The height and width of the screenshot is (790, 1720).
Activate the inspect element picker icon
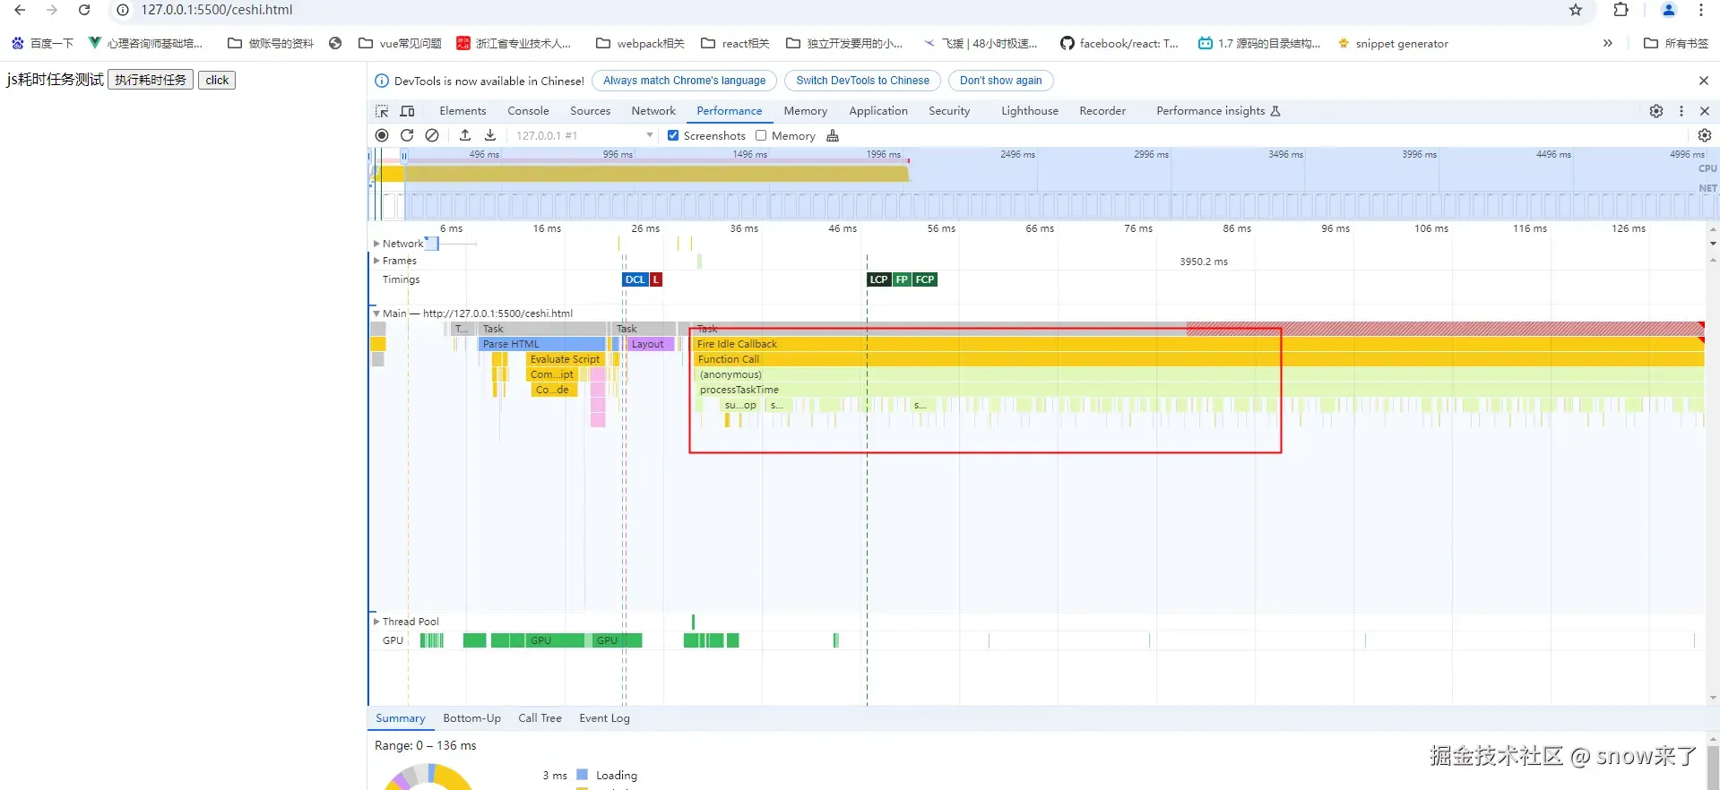[382, 111]
